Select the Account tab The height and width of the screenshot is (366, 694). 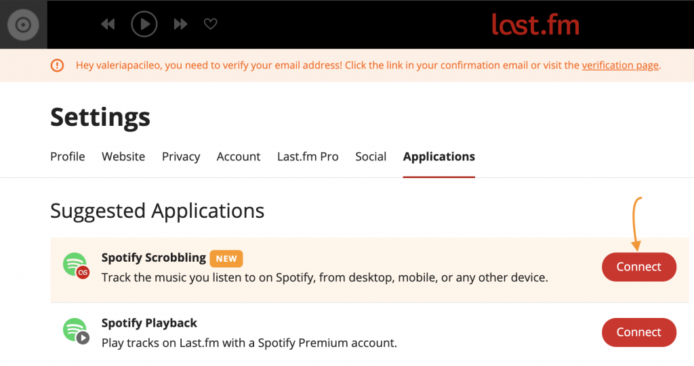(x=239, y=156)
